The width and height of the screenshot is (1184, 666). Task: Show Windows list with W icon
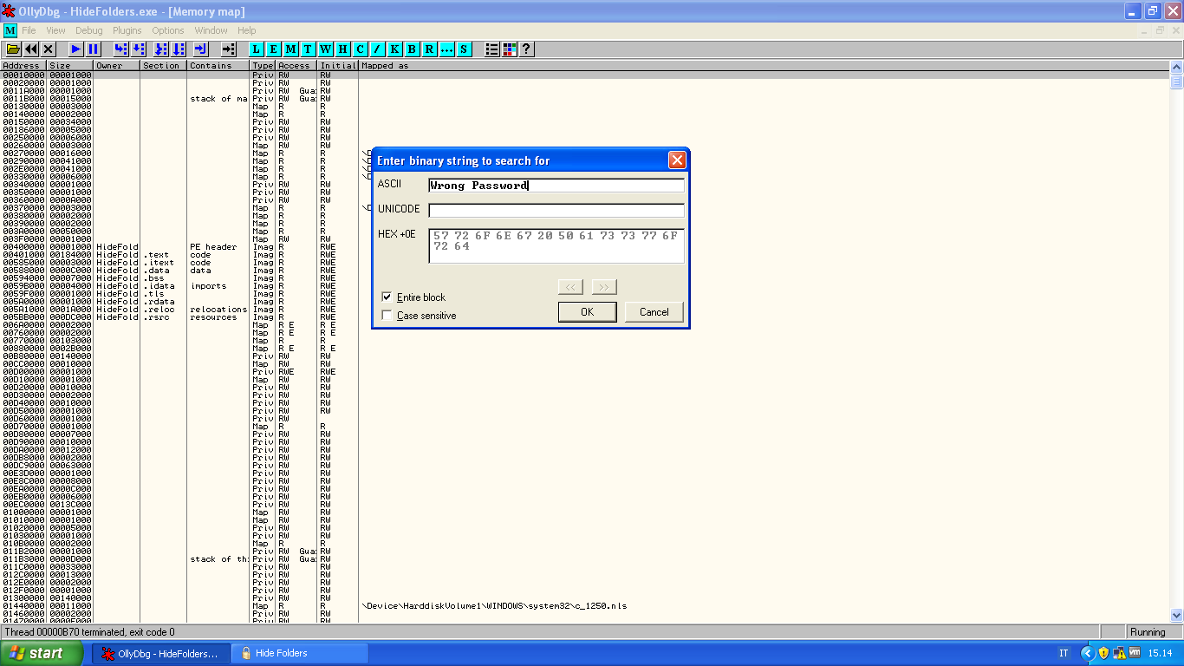[326, 49]
